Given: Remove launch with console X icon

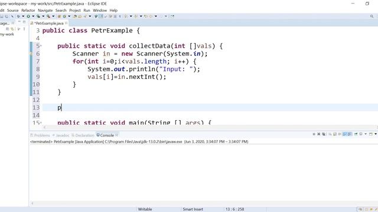Looking at the screenshot, I should pos(319,134).
